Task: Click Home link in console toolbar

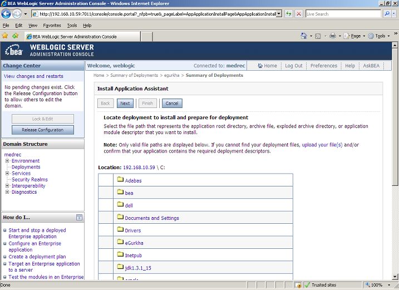Action: (267, 66)
